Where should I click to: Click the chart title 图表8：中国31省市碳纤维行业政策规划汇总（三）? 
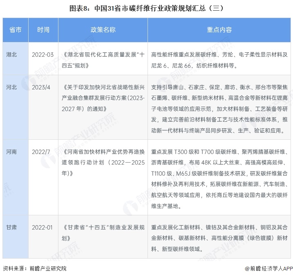point(146,9)
